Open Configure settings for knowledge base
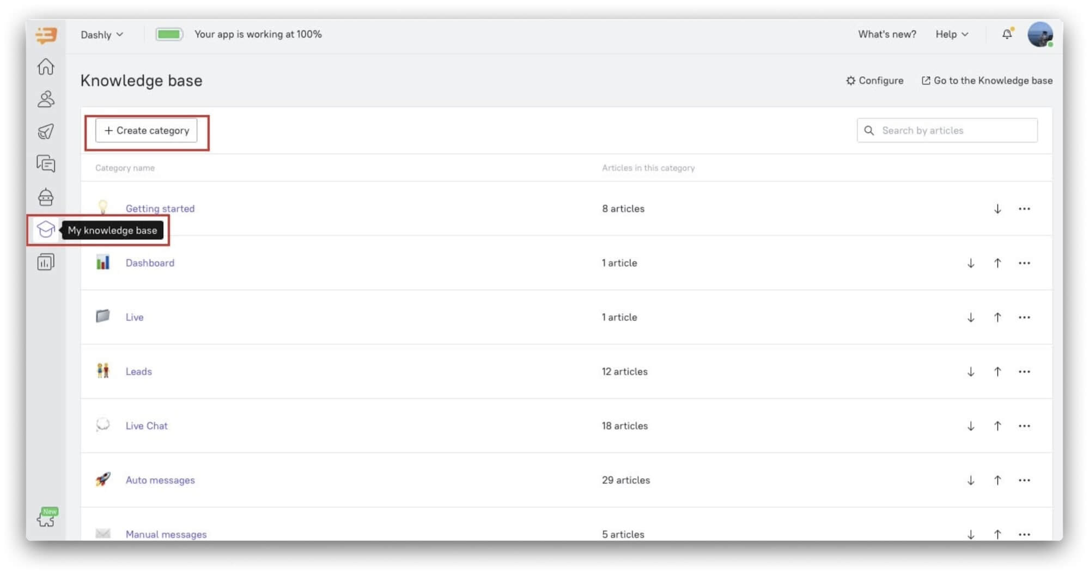Image resolution: width=1089 pixels, height=574 pixels. click(x=874, y=81)
